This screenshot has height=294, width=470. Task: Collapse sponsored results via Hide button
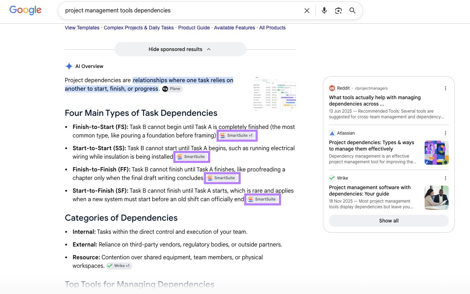click(x=180, y=49)
